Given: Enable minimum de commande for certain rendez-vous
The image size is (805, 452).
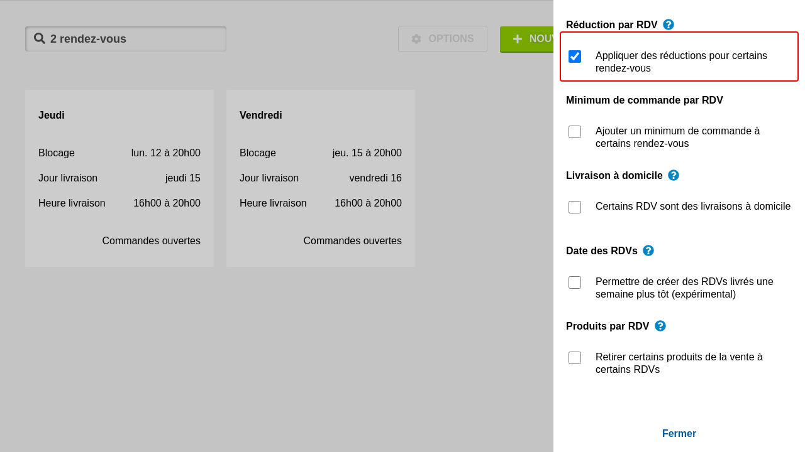Looking at the screenshot, I should tap(575, 132).
